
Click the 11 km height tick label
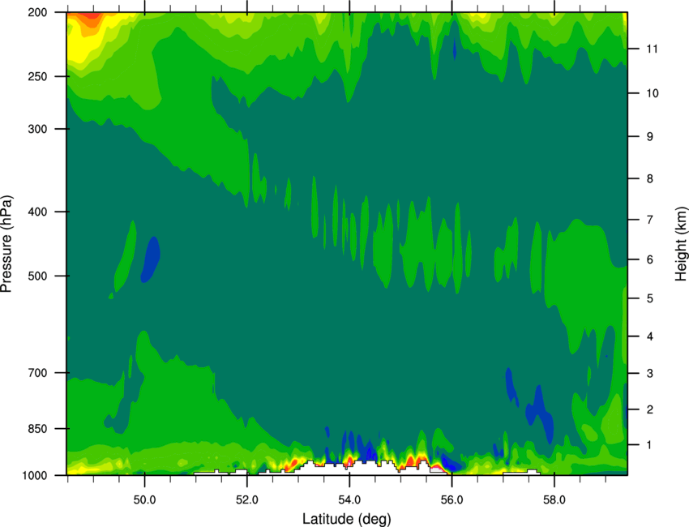pyautogui.click(x=652, y=49)
